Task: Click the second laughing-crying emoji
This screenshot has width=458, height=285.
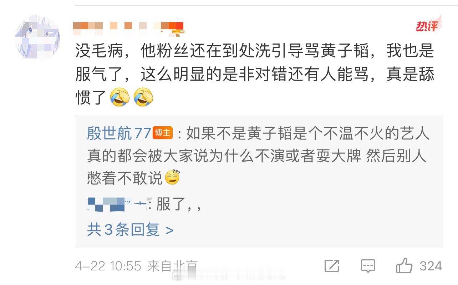Action: coord(143,98)
